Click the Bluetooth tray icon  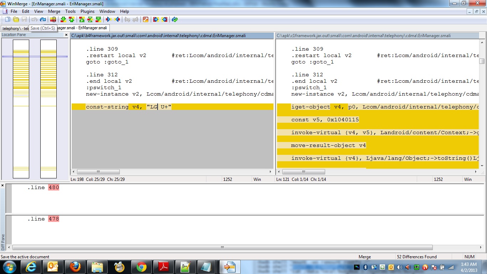click(365, 267)
